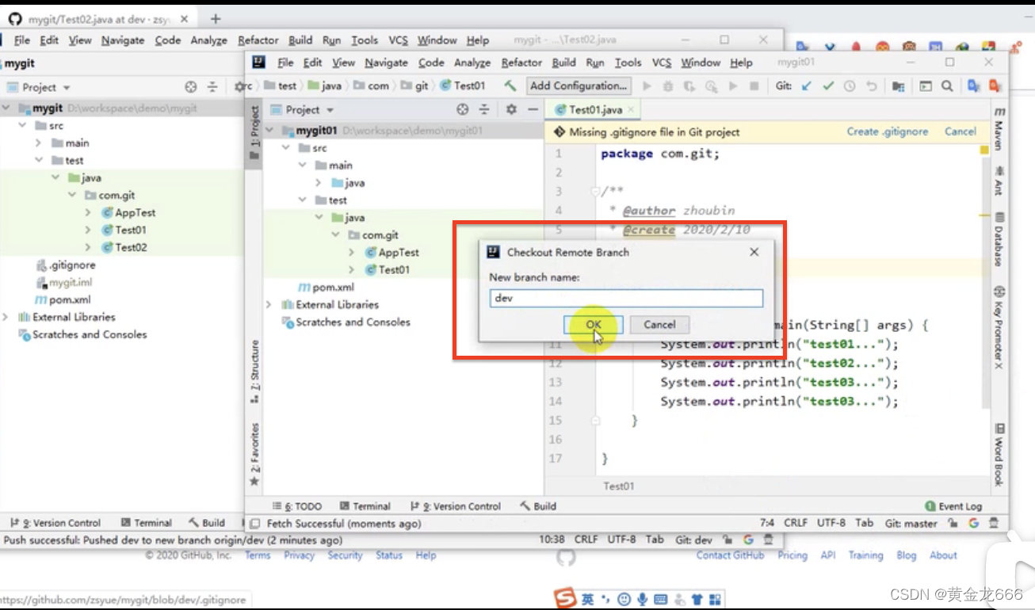Viewport: 1035px width, 610px height.
Task: Click Git Update Project blue arrow icon
Action: click(x=807, y=86)
